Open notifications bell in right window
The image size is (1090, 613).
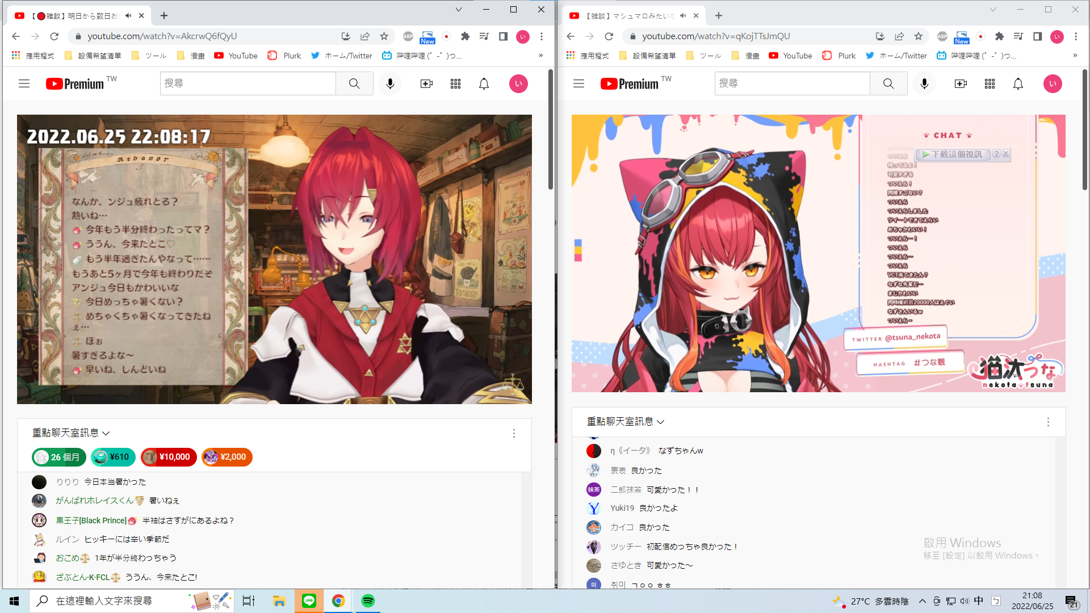click(x=1018, y=83)
